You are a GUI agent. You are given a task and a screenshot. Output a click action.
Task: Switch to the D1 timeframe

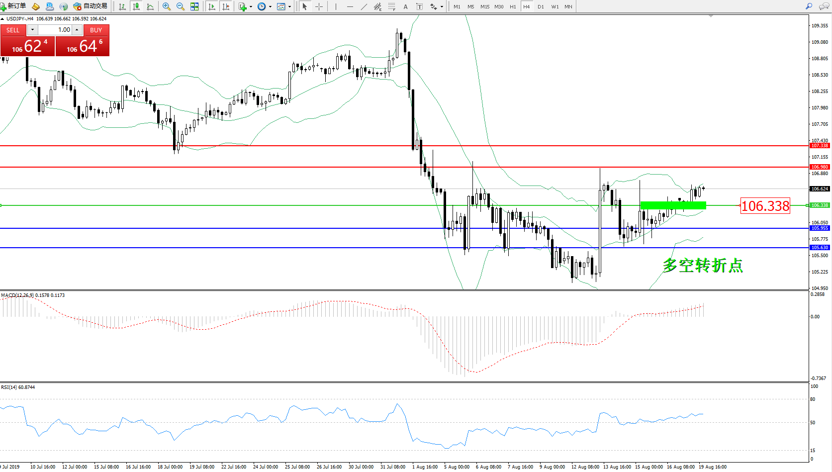541,6
